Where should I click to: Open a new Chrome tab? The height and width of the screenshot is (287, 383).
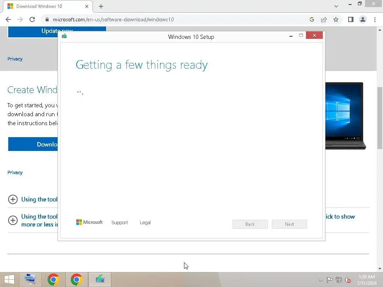point(101,6)
